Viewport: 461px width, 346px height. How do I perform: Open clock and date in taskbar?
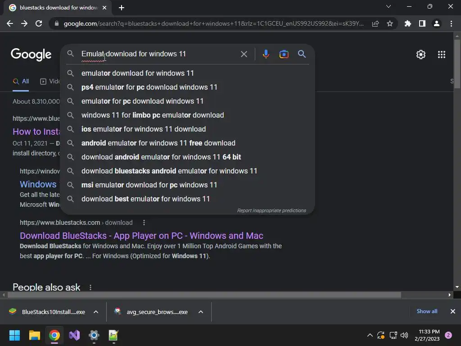click(x=427, y=335)
